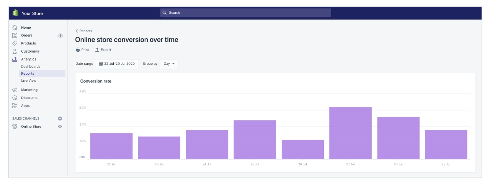The image size is (490, 184).
Task: Click the 27 Jul bar
Action: coord(351,133)
